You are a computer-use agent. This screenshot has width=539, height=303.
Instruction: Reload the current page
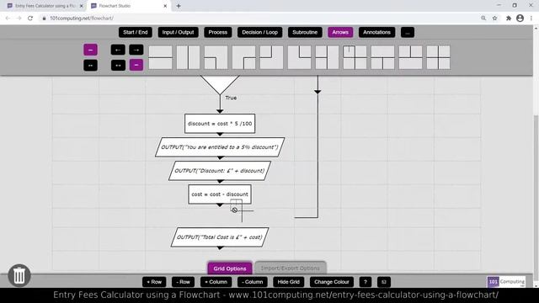(x=30, y=19)
